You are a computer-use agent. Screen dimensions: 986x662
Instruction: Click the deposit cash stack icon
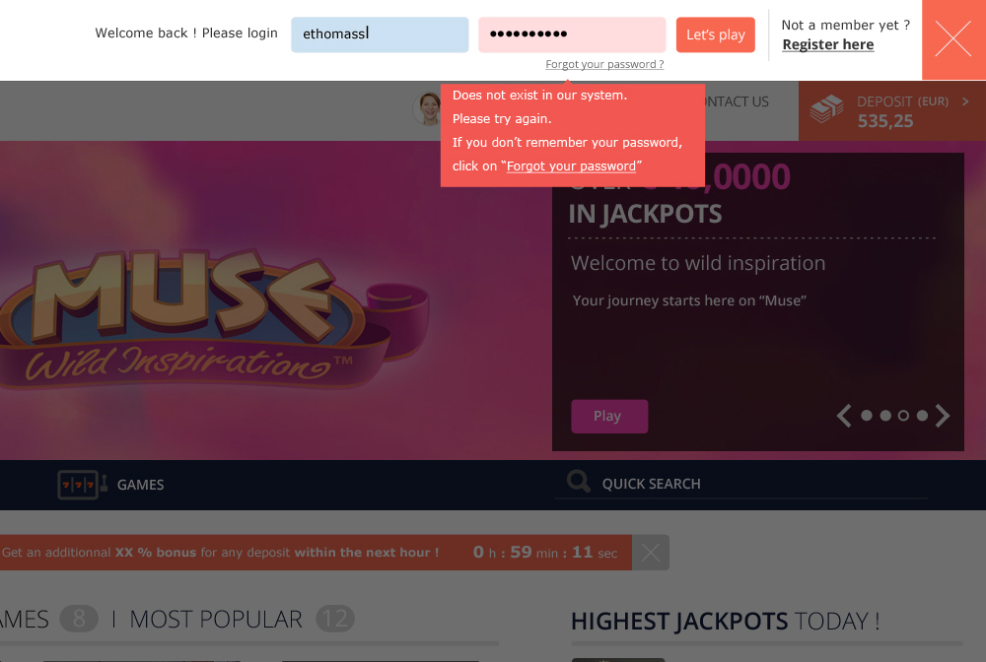point(826,108)
